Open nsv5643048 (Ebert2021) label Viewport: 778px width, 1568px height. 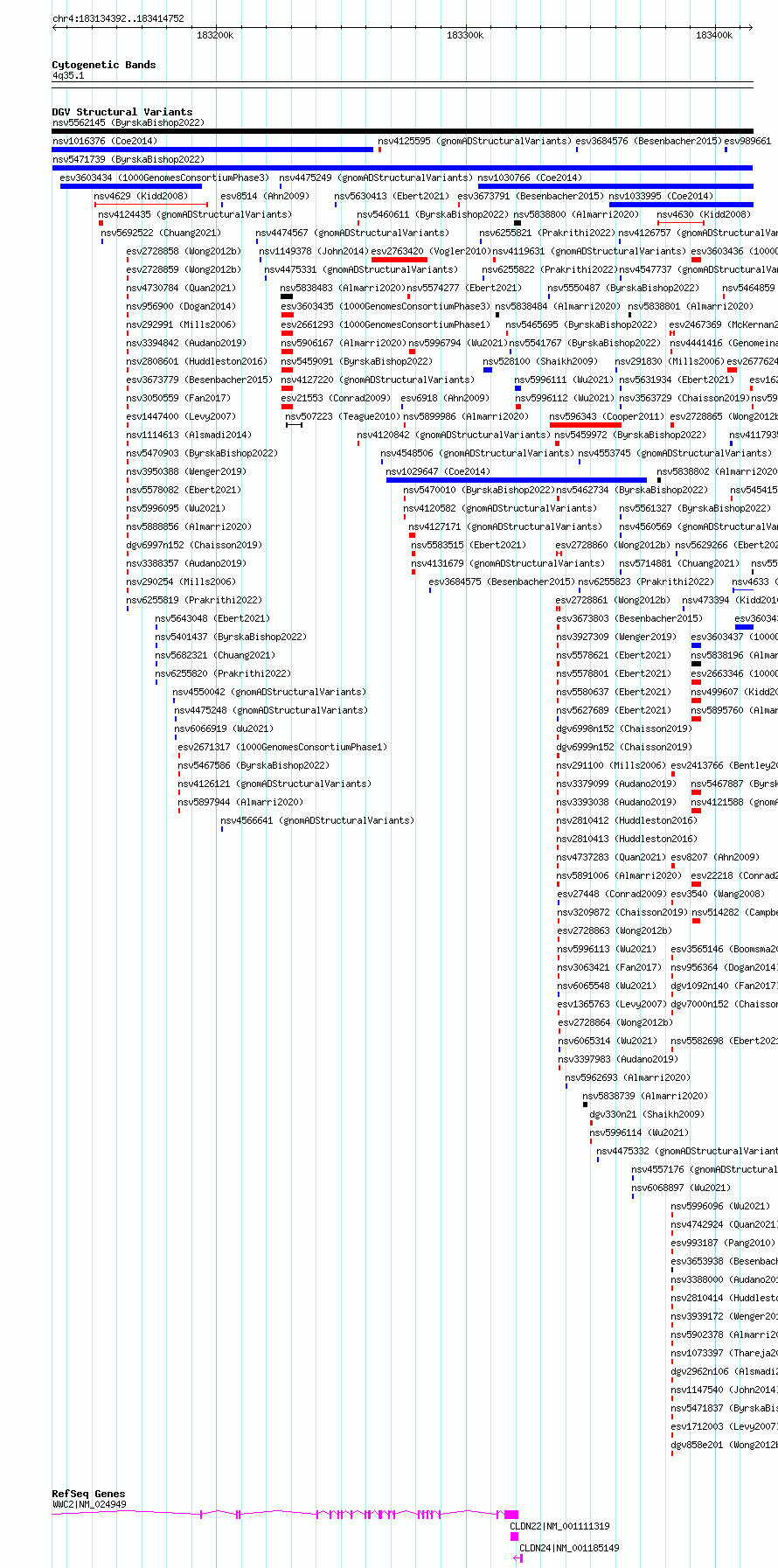pyautogui.click(x=212, y=618)
